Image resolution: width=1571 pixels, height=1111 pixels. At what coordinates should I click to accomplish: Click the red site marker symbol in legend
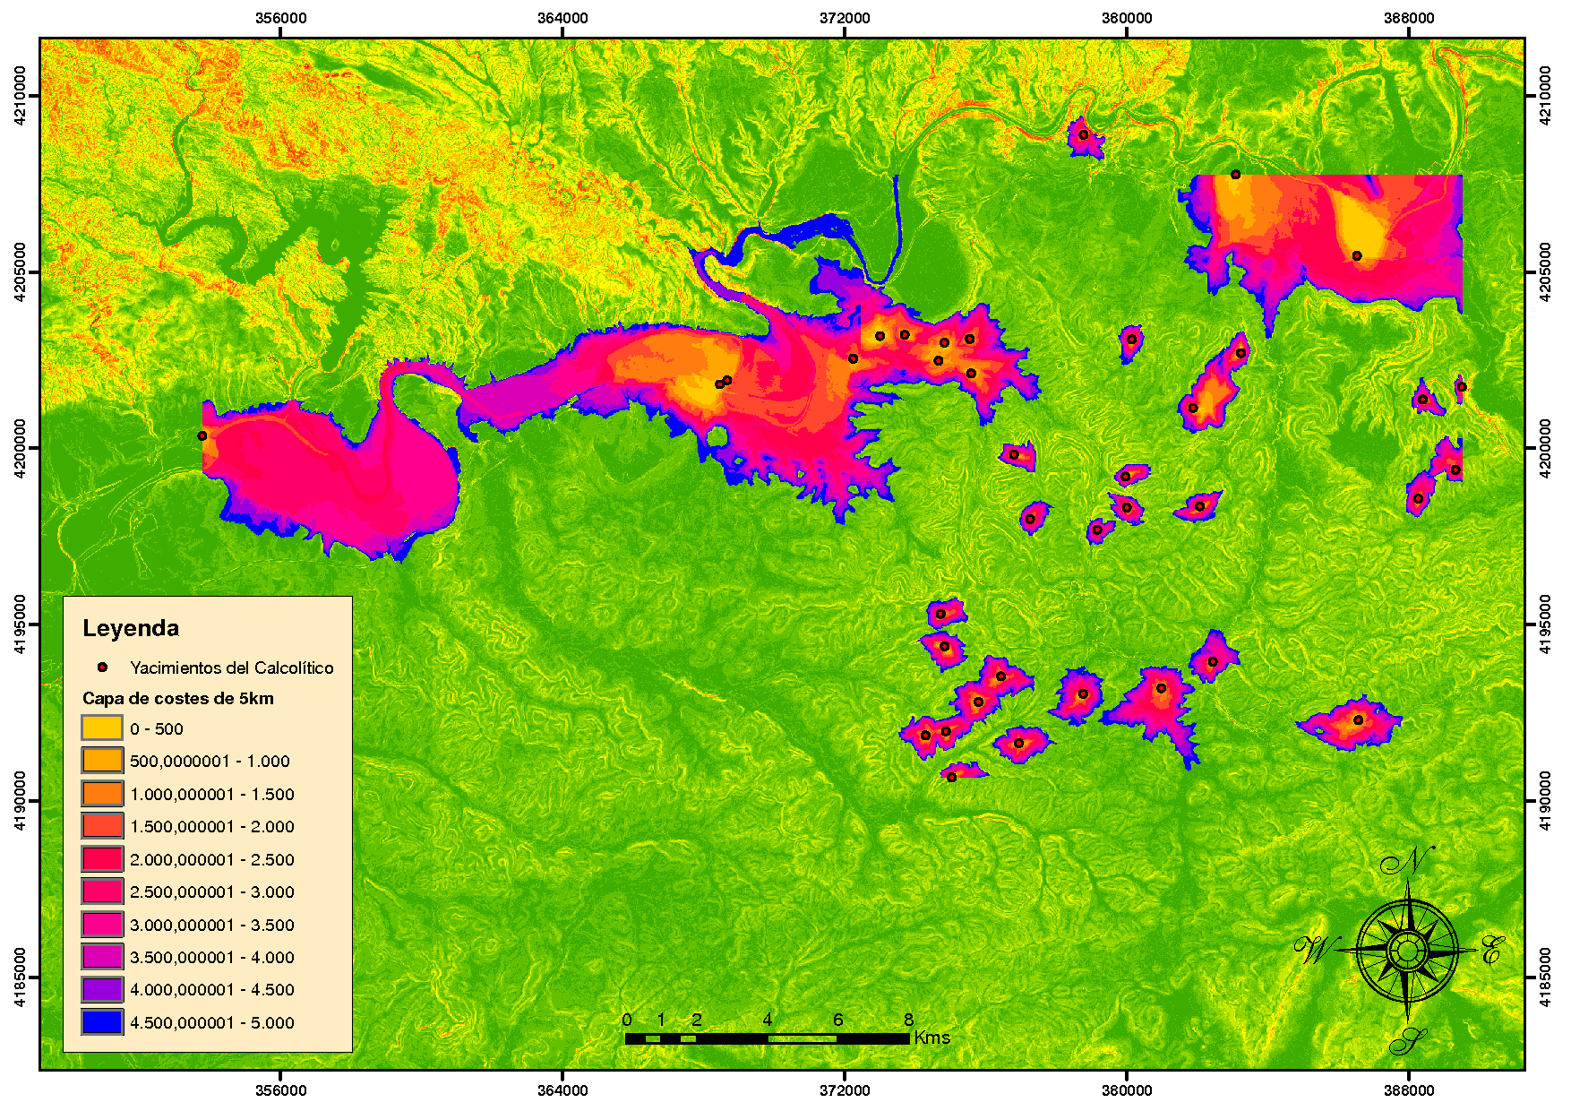tap(102, 667)
